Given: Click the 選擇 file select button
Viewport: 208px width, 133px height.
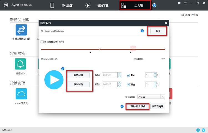Looking at the screenshot, I should click(157, 31).
